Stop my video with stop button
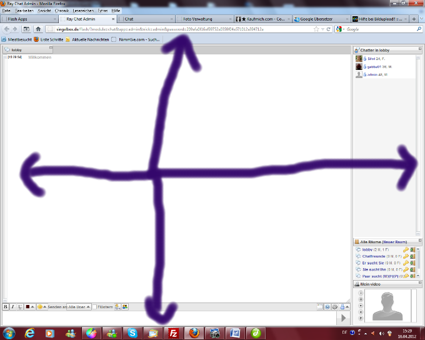The image size is (425, 340). pos(361,306)
